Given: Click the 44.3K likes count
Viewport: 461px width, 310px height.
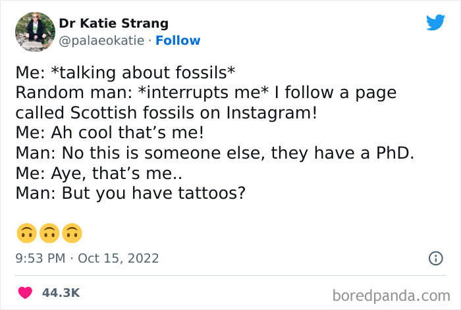Looking at the screenshot, I should pos(61,292).
